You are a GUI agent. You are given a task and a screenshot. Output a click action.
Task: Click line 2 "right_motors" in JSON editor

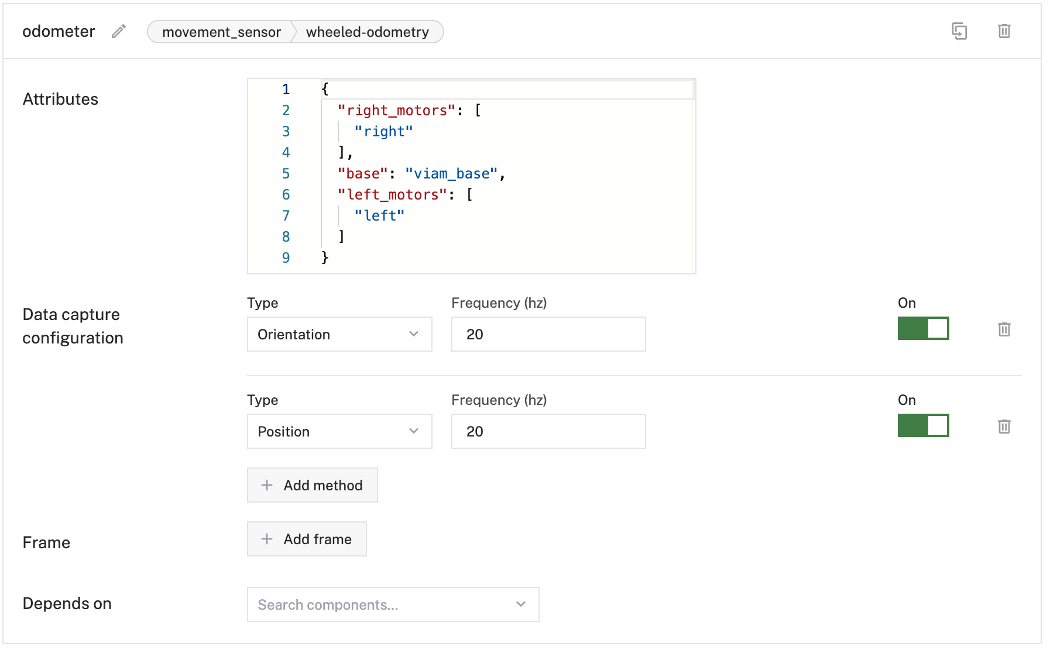(x=396, y=111)
